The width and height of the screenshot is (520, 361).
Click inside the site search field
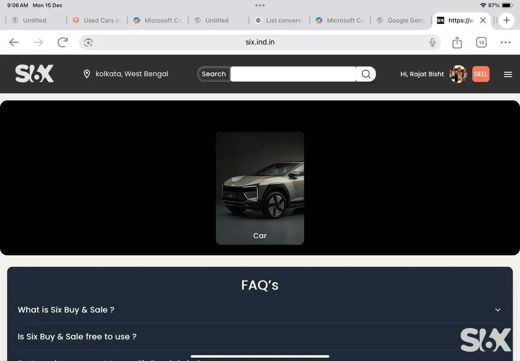pos(293,74)
